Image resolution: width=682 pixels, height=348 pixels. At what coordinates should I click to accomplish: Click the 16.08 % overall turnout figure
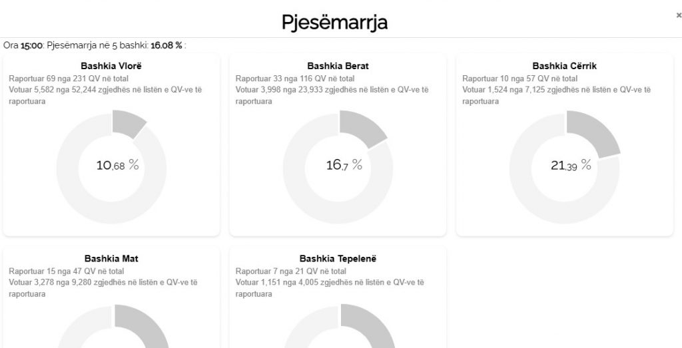[167, 45]
